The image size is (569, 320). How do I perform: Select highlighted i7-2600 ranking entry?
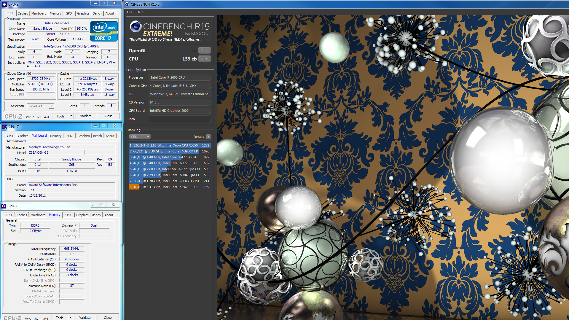(170, 187)
